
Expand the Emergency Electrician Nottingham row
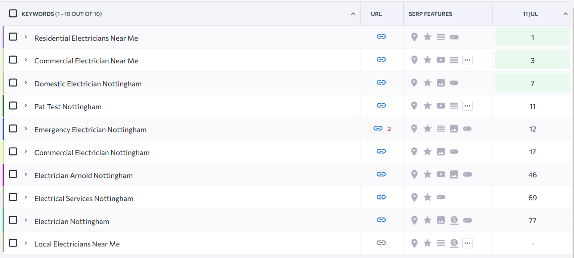(26, 129)
